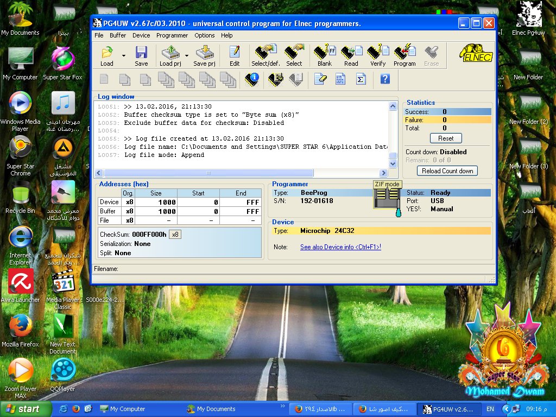Expand the Load prj dropdown arrow
Viewport: 556px width, 417px height.
[187, 56]
